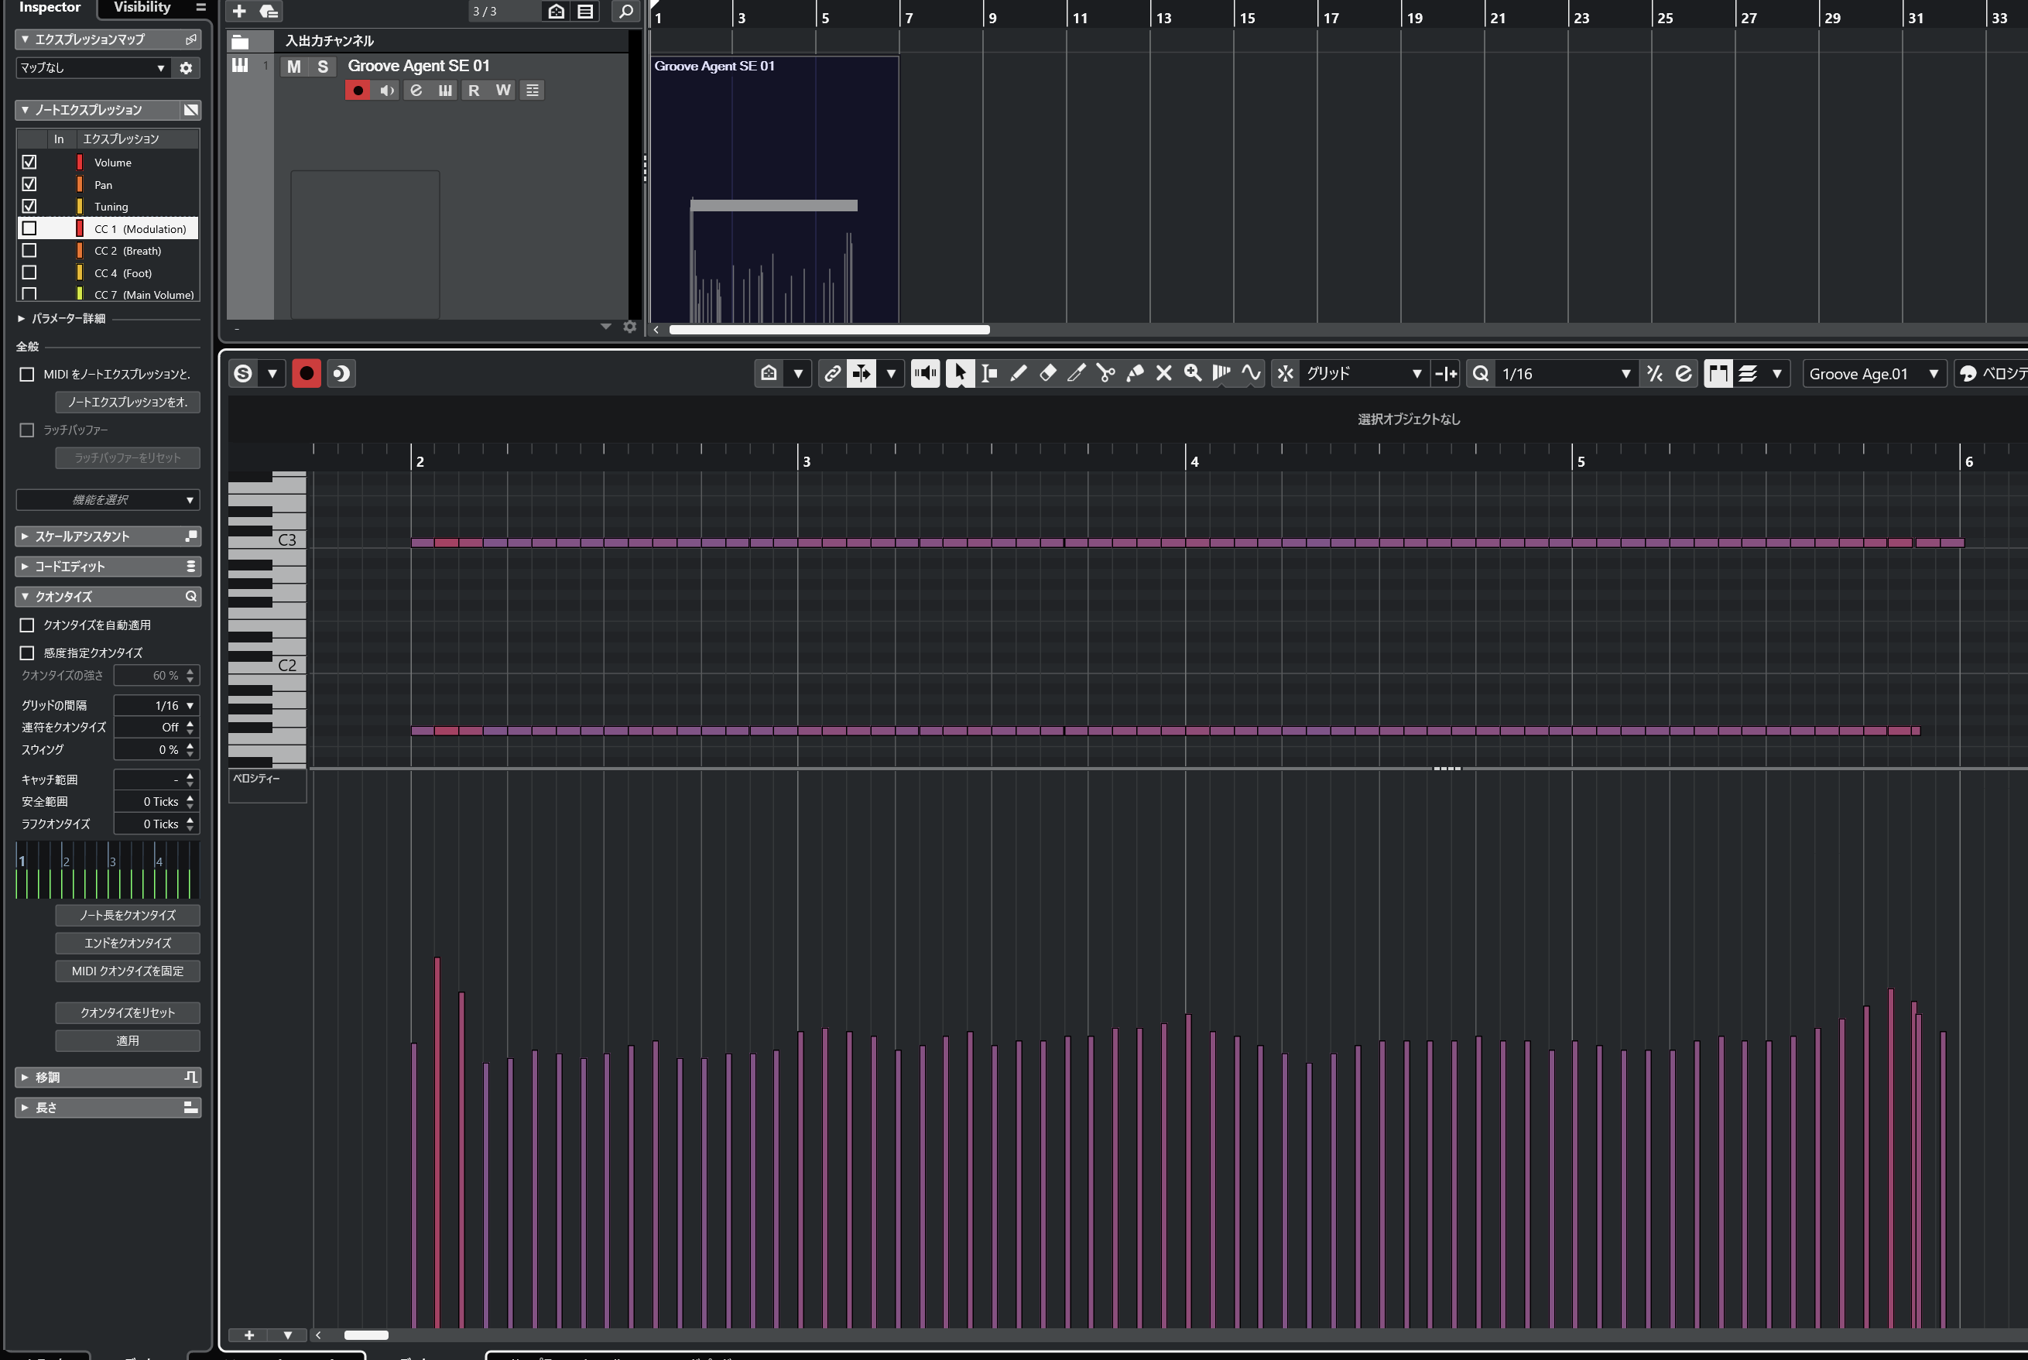Select the Glue tool
Image resolution: width=2028 pixels, height=1360 pixels.
tap(1135, 374)
